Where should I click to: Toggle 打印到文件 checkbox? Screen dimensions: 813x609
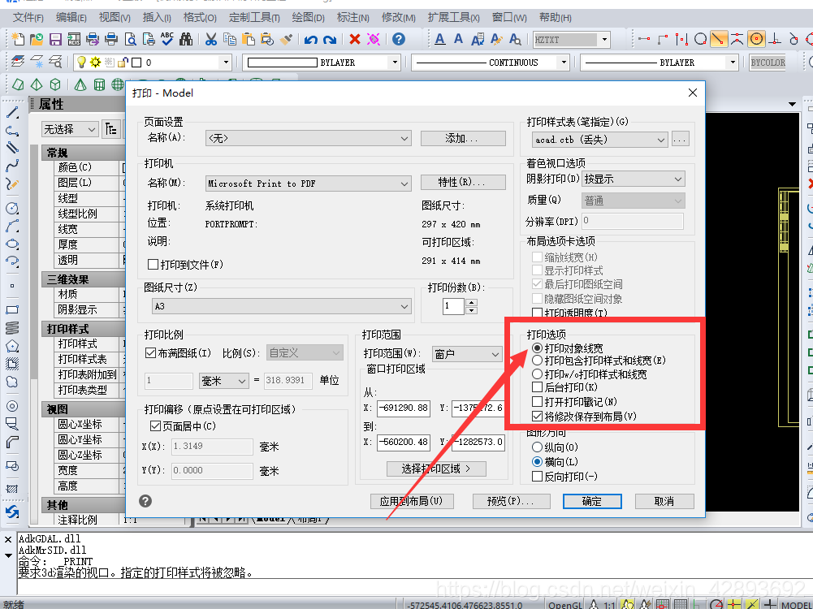point(153,265)
